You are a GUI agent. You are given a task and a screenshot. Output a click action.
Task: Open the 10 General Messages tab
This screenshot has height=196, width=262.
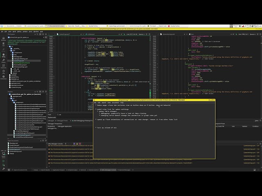tap(124, 170)
